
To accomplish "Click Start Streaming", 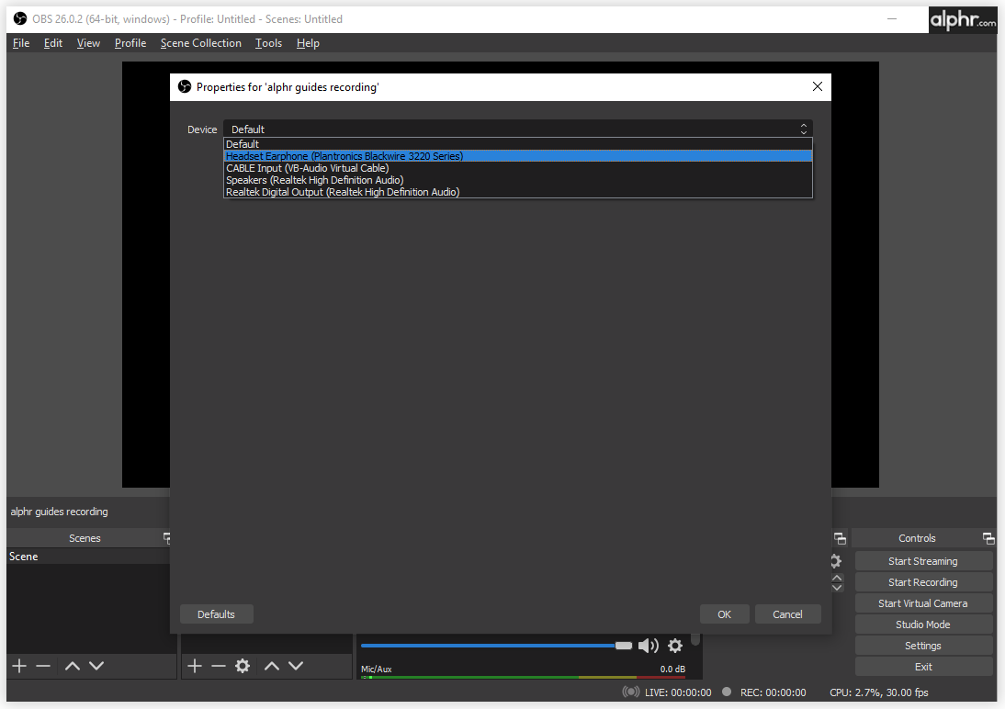I will [923, 561].
